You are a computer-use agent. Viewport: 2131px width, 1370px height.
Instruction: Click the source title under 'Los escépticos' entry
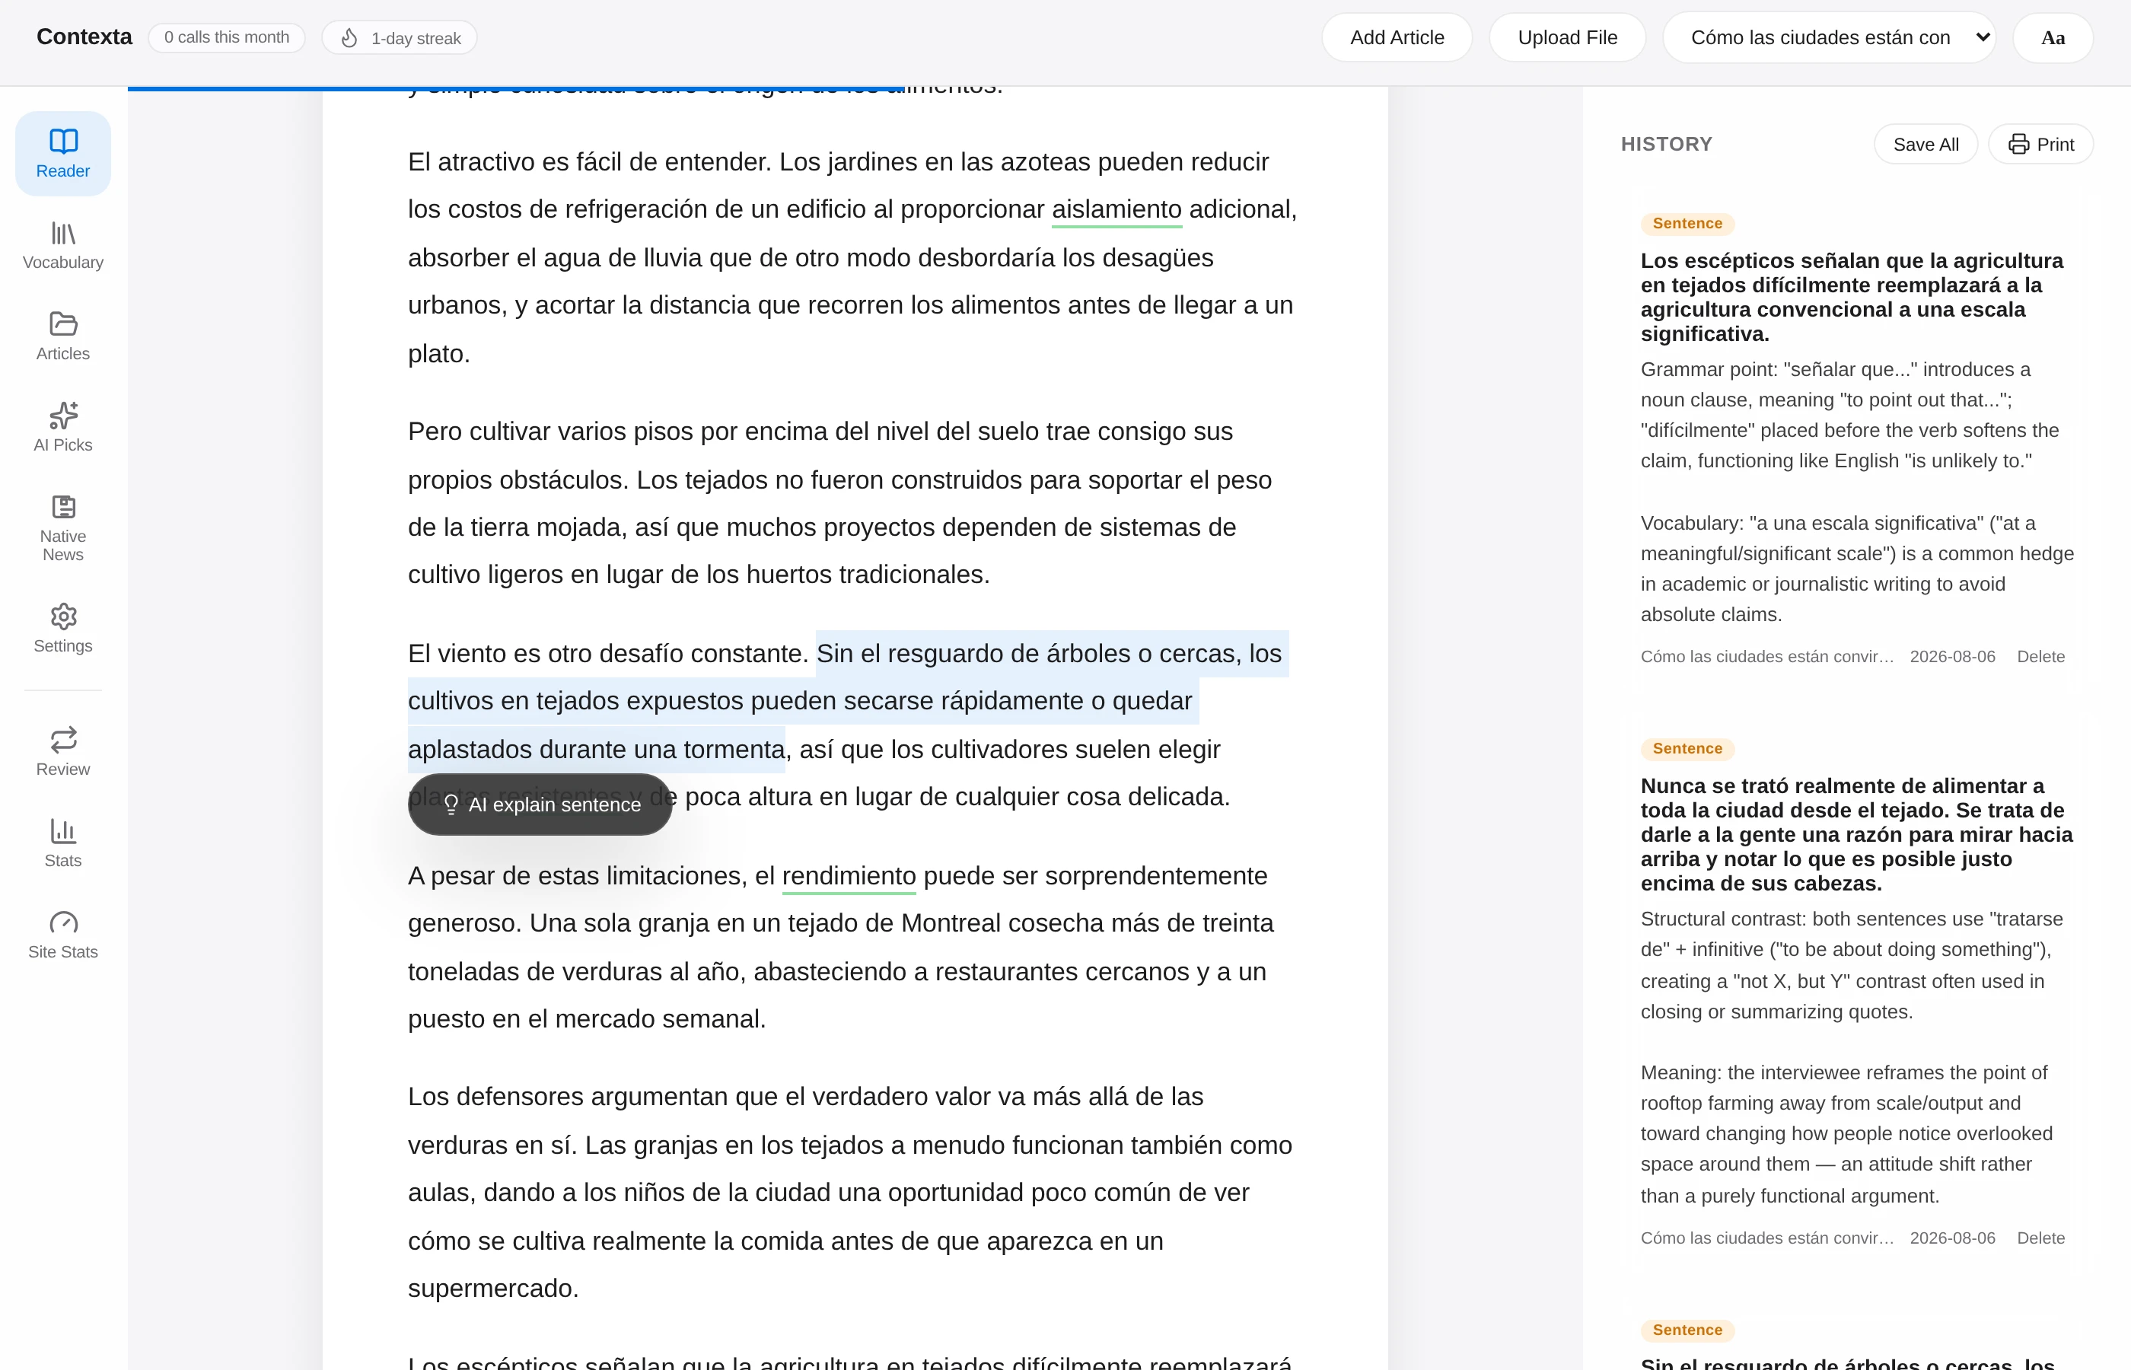click(1766, 657)
